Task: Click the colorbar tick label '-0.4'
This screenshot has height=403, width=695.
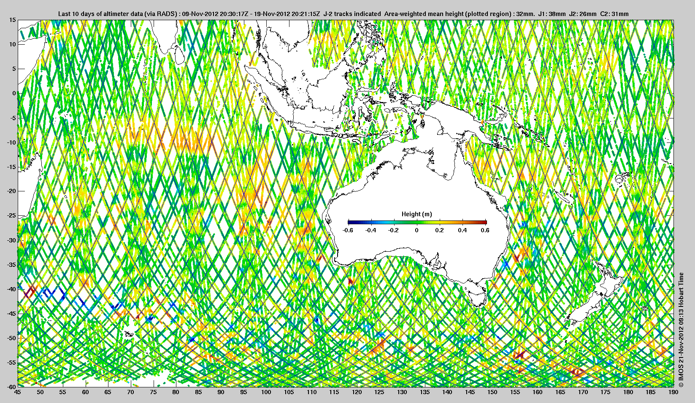Action: (x=371, y=230)
